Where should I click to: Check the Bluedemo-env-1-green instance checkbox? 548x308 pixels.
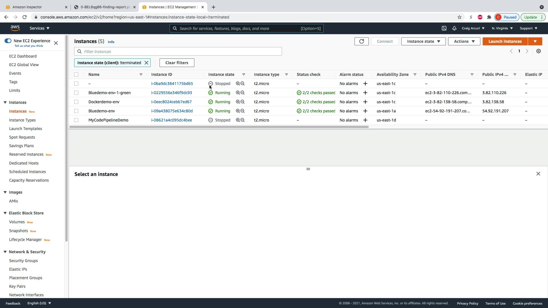[76, 93]
